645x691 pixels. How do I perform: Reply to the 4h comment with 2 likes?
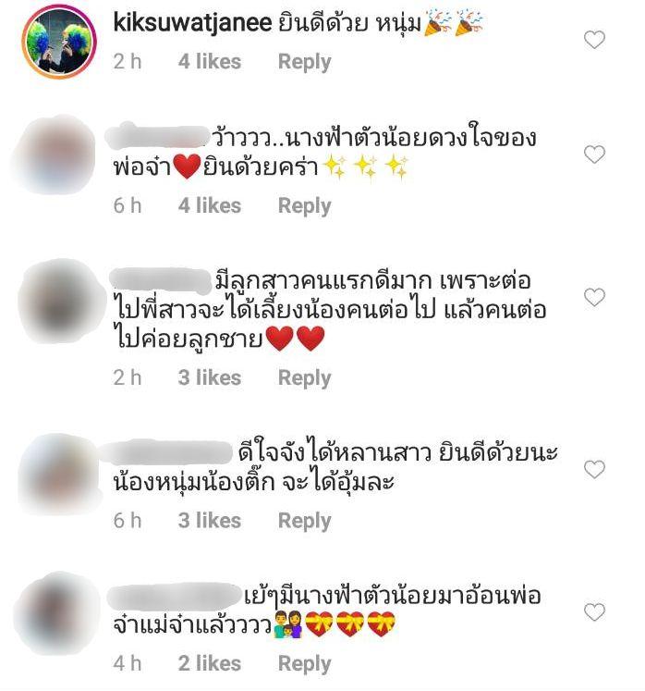[304, 663]
